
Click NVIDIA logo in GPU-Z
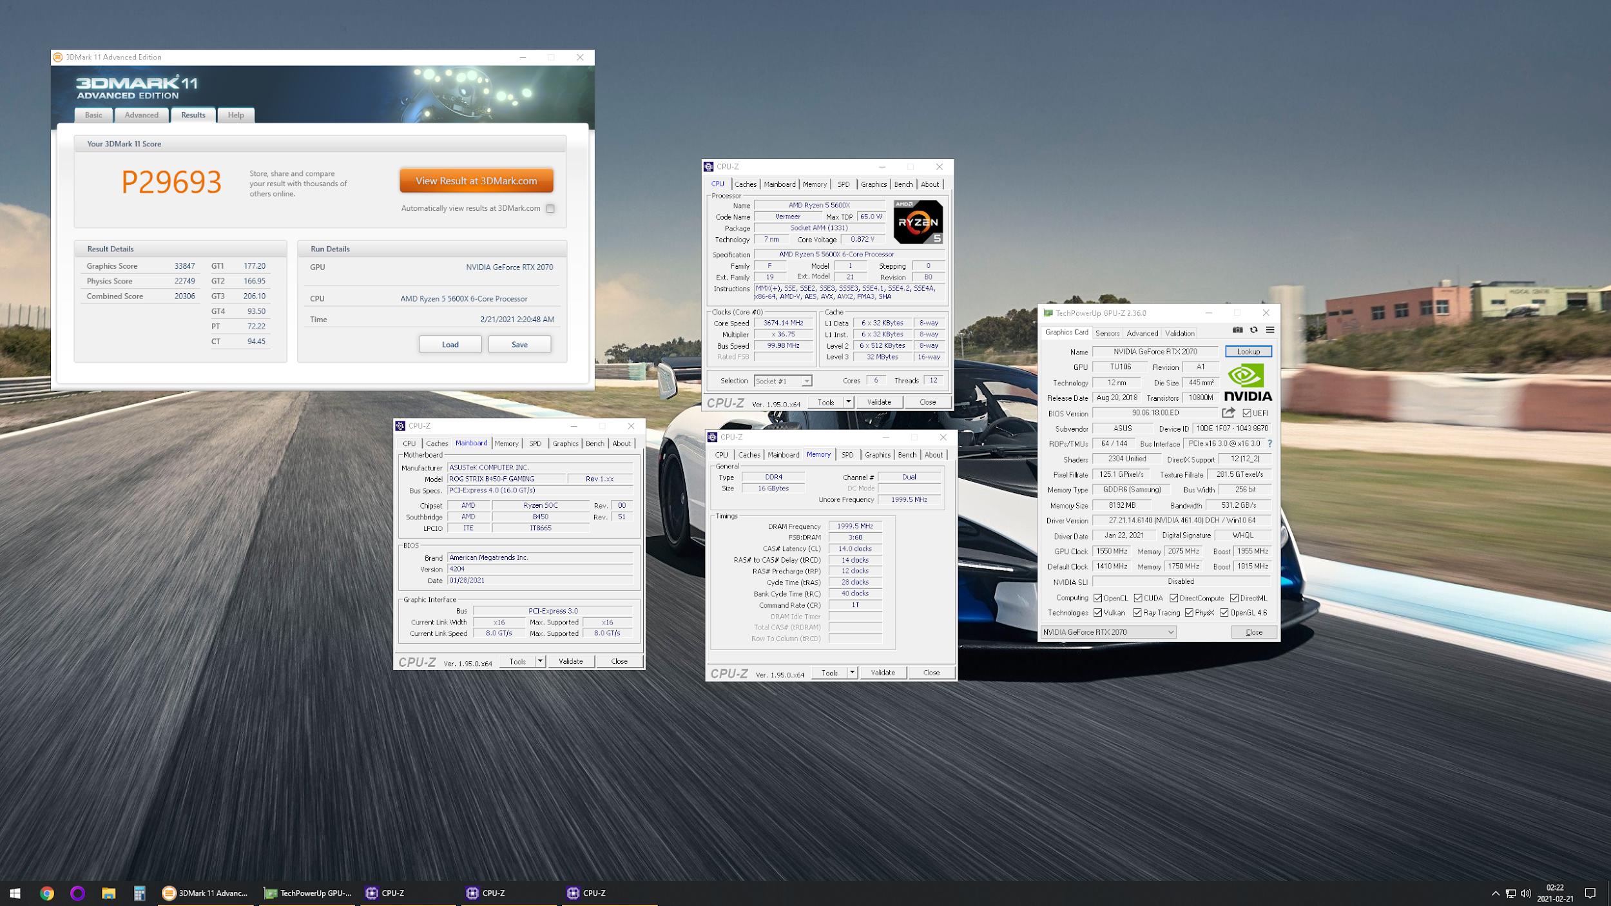1248,382
